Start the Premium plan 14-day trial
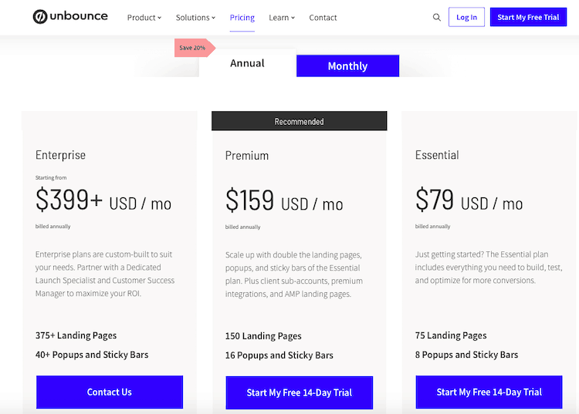 [299, 392]
